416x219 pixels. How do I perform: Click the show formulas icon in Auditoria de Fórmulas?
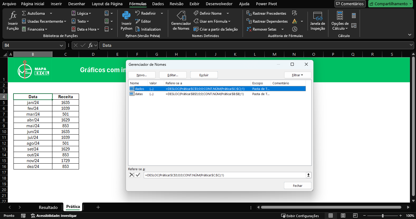(295, 13)
